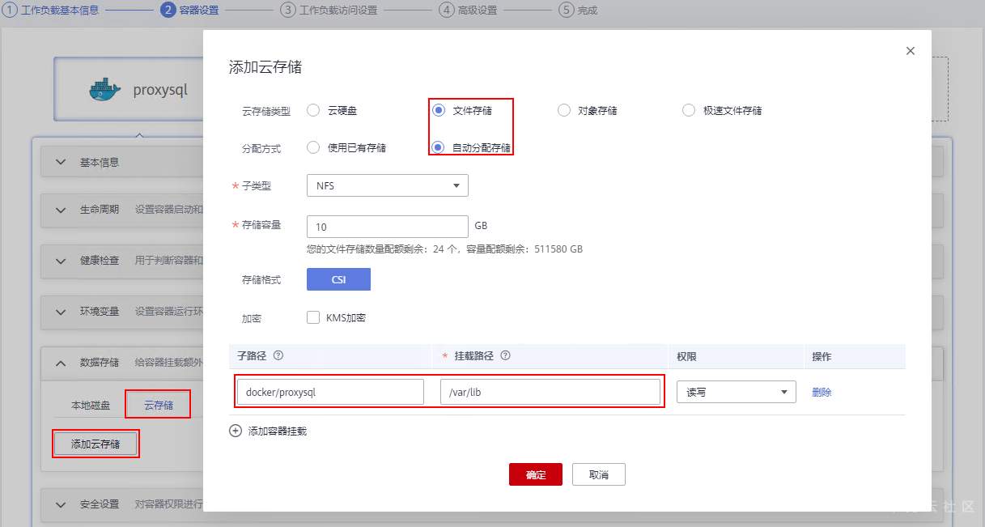Click the 存储容量 input field
Viewport: 985px width, 527px height.
(388, 227)
